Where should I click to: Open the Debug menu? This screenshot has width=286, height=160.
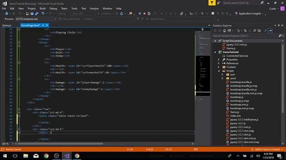tap(53, 8)
